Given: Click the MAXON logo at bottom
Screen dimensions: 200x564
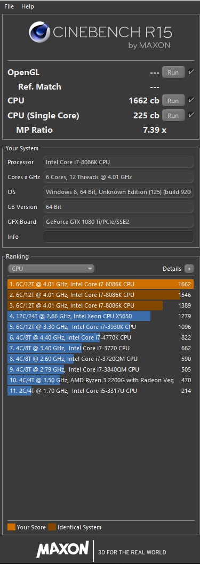Looking at the screenshot, I should (x=62, y=549).
